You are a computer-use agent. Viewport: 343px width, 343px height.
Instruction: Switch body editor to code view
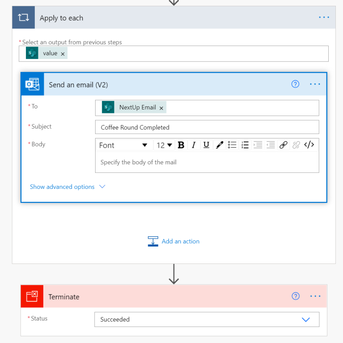point(309,145)
